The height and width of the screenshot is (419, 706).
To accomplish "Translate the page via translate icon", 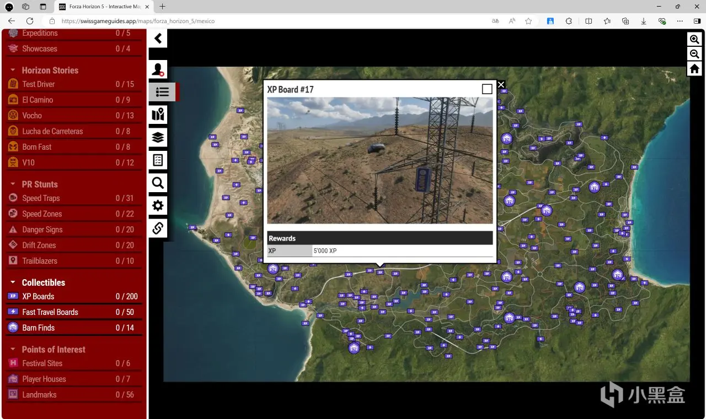I will click(x=495, y=21).
